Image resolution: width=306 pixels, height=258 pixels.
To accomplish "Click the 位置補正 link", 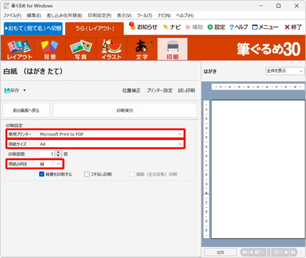I will tap(131, 90).
